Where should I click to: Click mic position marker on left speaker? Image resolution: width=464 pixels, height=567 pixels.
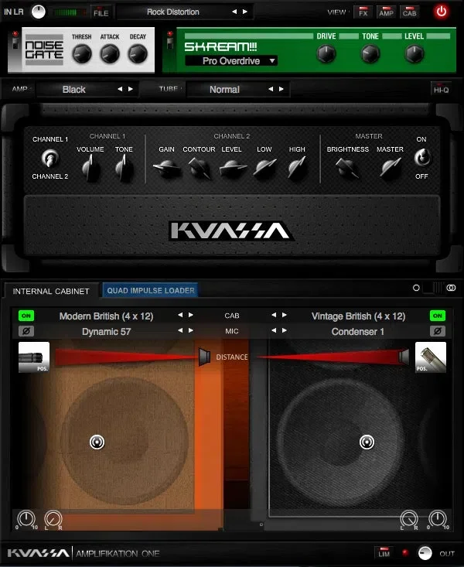point(97,442)
